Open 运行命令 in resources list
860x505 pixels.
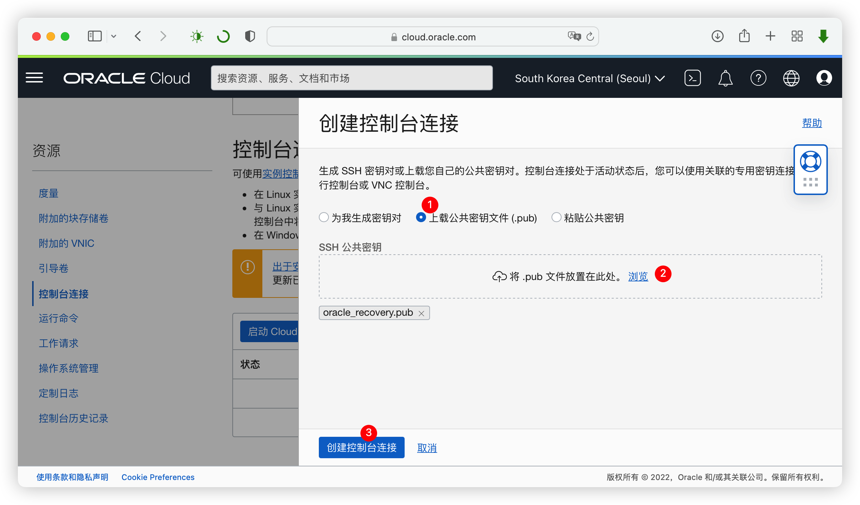click(59, 318)
